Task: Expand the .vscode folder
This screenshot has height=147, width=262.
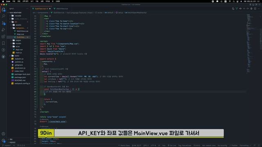Action: tap(18, 16)
